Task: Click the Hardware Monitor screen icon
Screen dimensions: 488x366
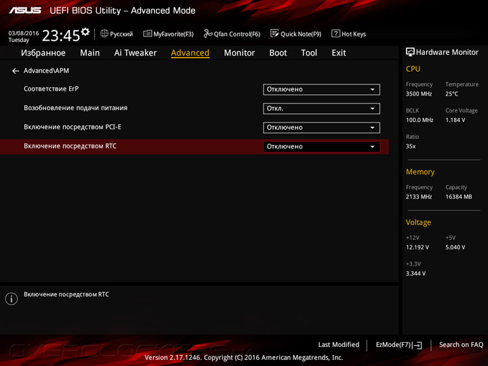Action: [x=410, y=52]
